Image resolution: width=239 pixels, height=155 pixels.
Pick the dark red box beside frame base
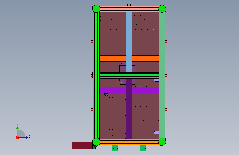[x=82, y=145]
